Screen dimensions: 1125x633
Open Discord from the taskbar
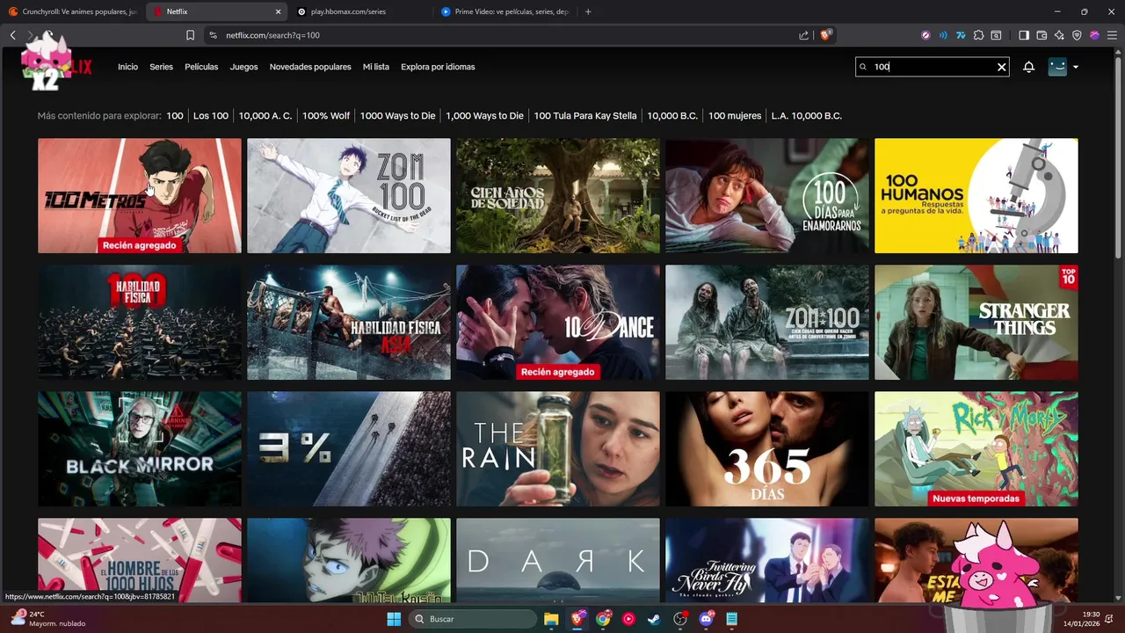coord(706,619)
